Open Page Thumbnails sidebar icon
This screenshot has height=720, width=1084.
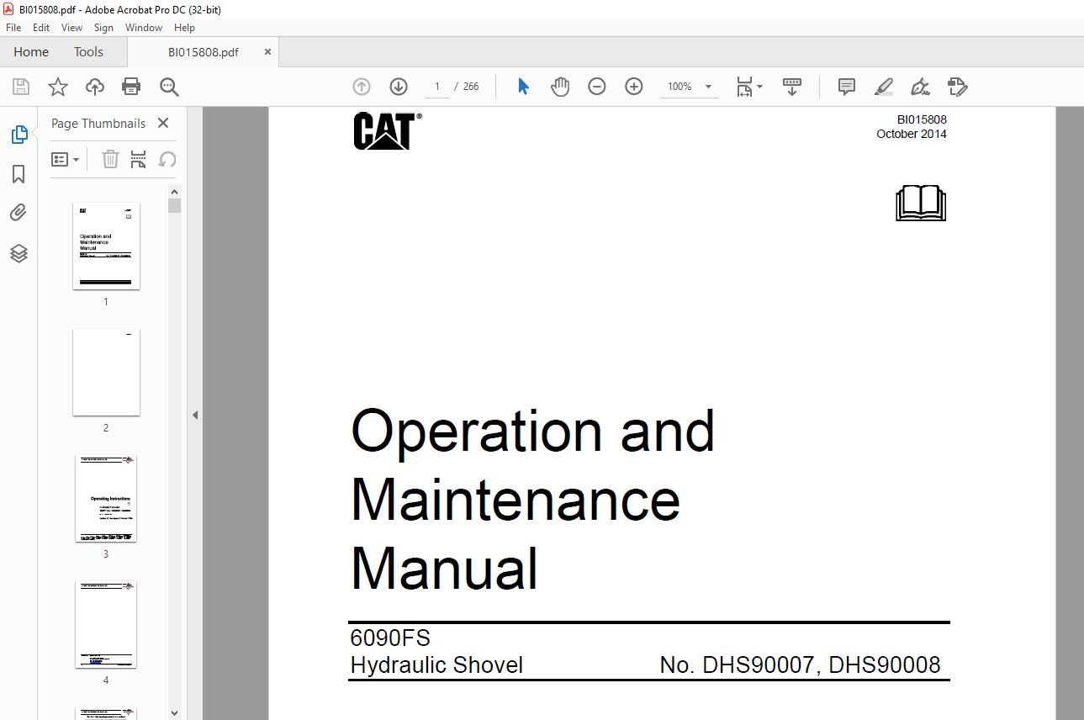click(x=19, y=135)
